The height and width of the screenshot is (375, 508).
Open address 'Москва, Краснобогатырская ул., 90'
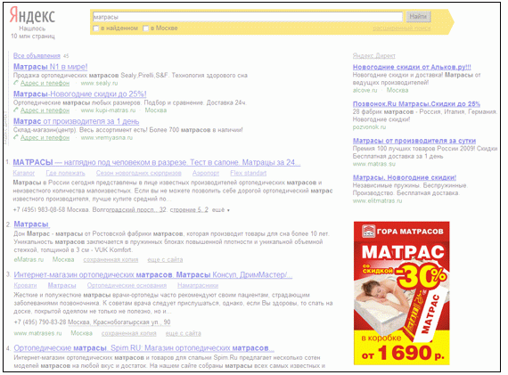[119, 322]
